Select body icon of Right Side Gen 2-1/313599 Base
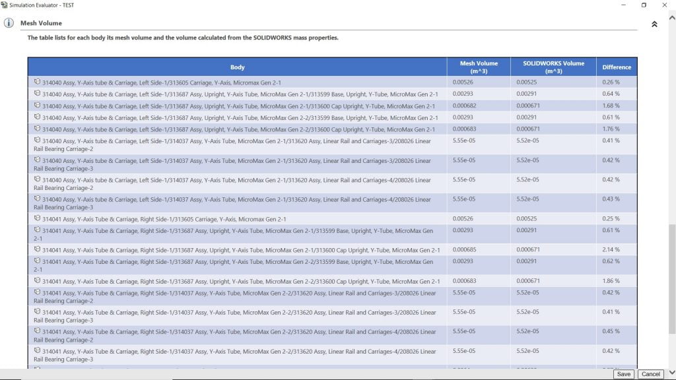Screen dimensions: 676x380 coord(37,230)
